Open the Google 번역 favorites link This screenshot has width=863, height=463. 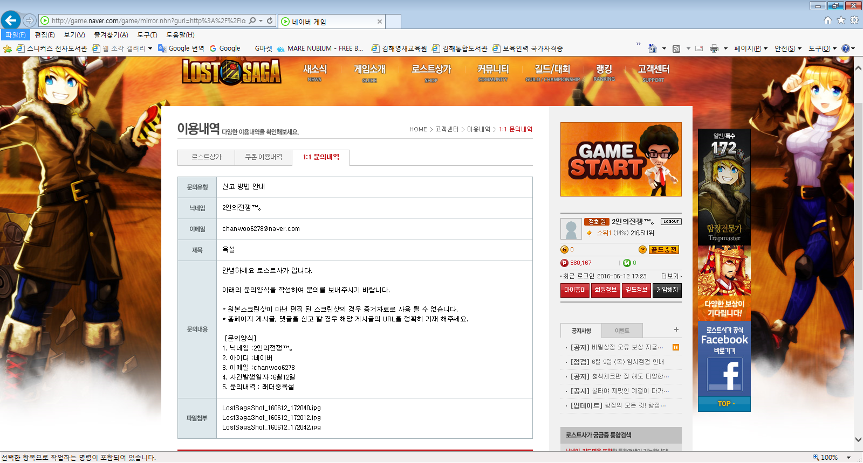[x=181, y=48]
